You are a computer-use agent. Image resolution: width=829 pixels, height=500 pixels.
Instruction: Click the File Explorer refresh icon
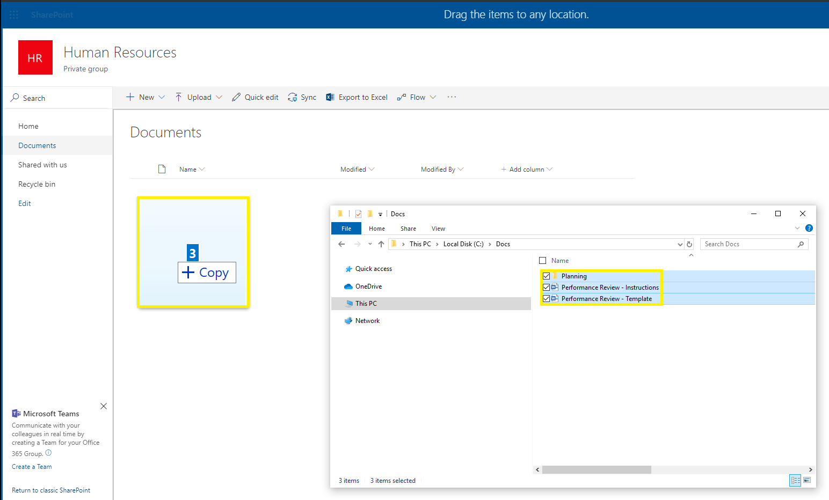click(689, 244)
